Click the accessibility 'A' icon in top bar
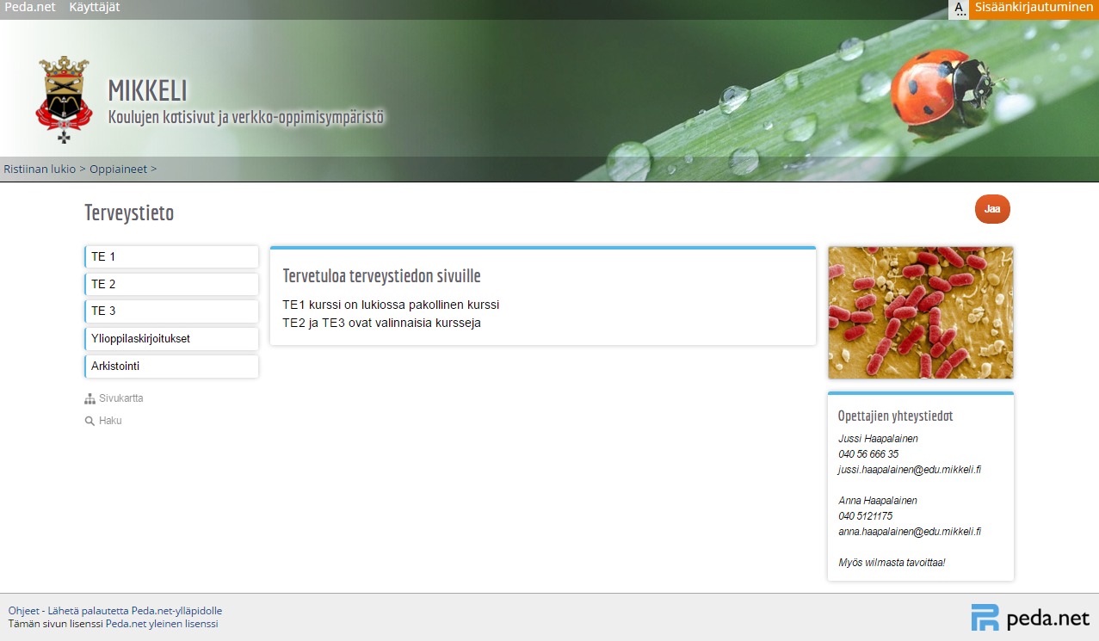This screenshot has height=641, width=1099. (959, 9)
